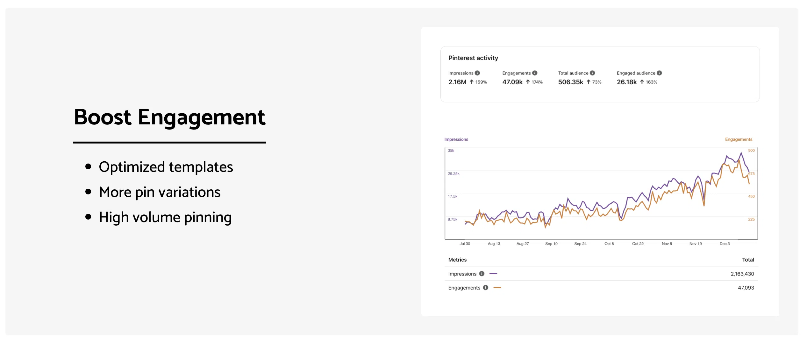
Task: Click upward arrow next to 159% change
Action: tap(472, 82)
